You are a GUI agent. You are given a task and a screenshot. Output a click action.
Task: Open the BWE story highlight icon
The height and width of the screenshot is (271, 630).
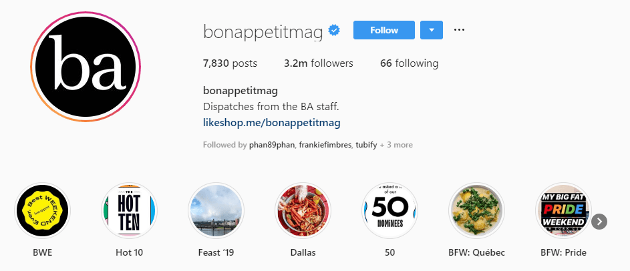[x=43, y=212]
